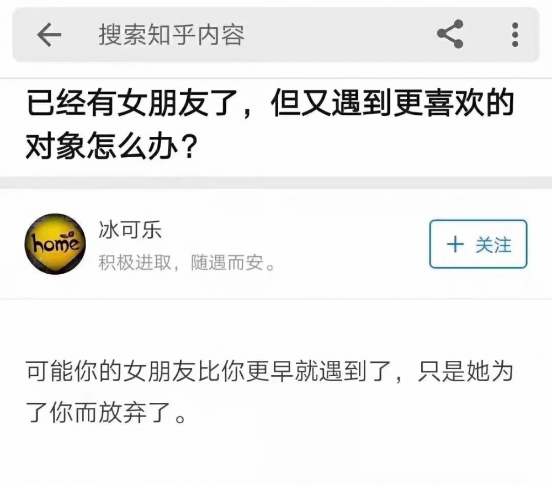The image size is (552, 485).
Task: Open the question title 已经有女朋友了
Action: point(270,124)
